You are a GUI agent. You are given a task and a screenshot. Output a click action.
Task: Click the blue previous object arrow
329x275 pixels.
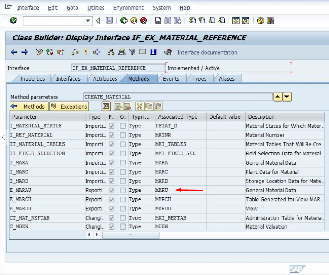coord(14,52)
